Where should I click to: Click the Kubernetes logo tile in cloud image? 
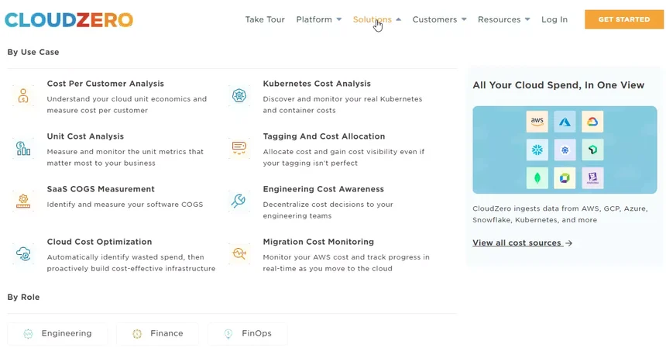point(565,150)
